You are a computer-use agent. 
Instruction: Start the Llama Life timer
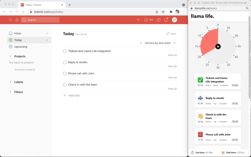pyautogui.click(x=218, y=46)
